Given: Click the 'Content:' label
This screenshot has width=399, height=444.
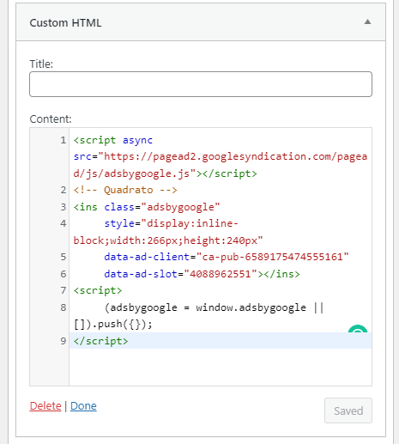Looking at the screenshot, I should (x=51, y=119).
